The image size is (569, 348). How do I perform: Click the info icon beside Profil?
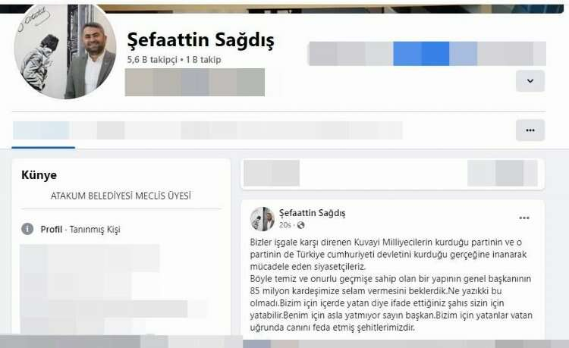27,229
